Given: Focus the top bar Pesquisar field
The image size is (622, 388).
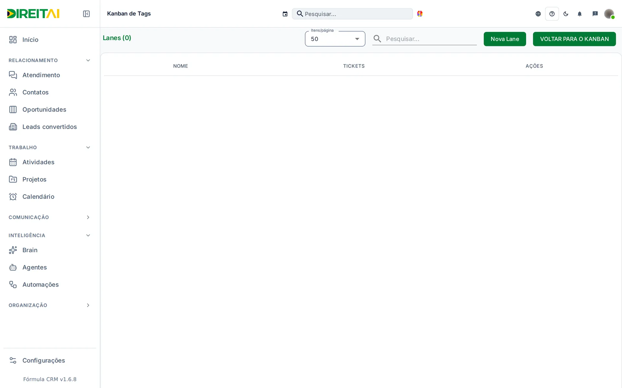Looking at the screenshot, I should pyautogui.click(x=352, y=14).
